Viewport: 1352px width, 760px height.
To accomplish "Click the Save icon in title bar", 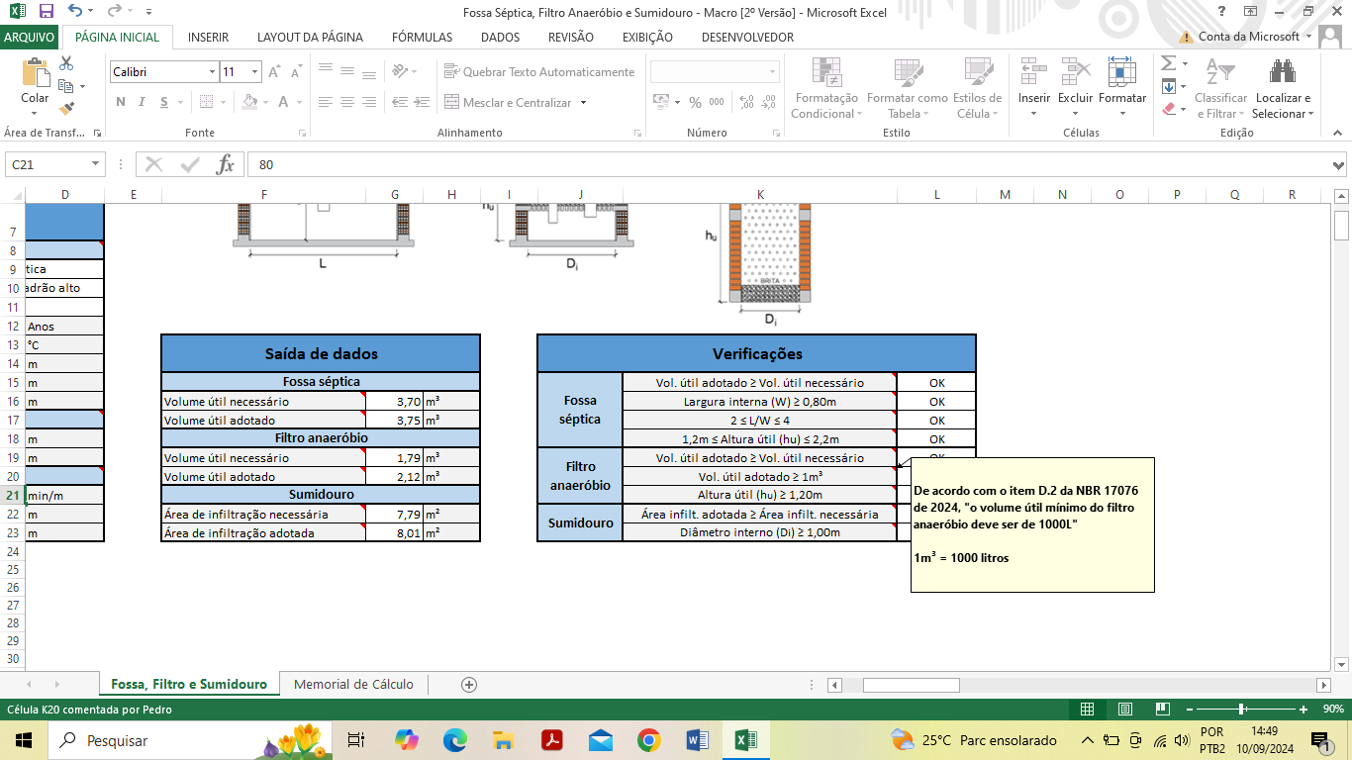I will tap(46, 11).
